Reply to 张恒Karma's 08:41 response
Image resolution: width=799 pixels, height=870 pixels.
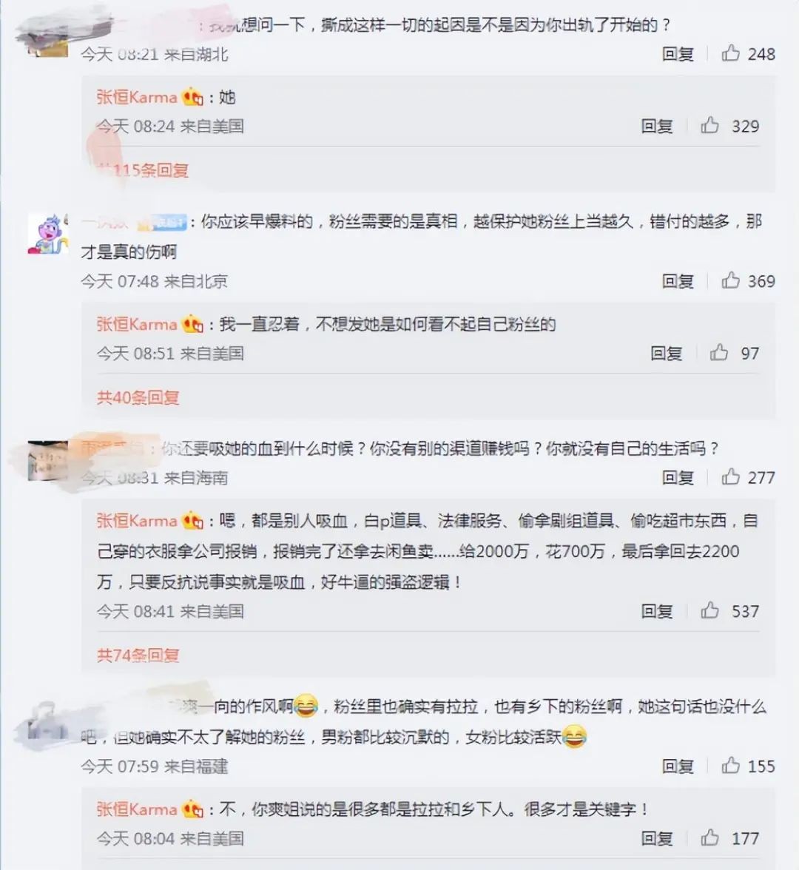658,611
